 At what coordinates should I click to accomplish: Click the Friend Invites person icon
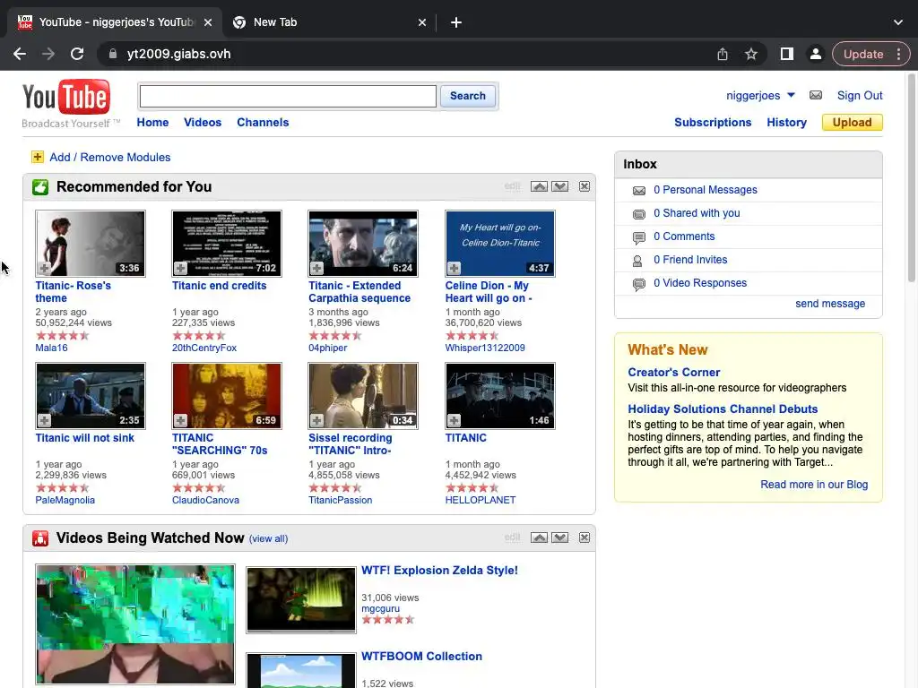pos(637,261)
